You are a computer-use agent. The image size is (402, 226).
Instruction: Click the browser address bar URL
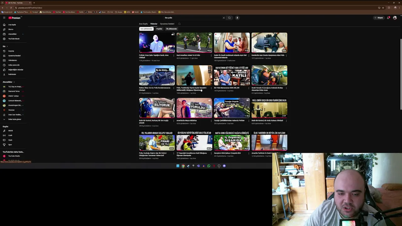pyautogui.click(x=30, y=8)
